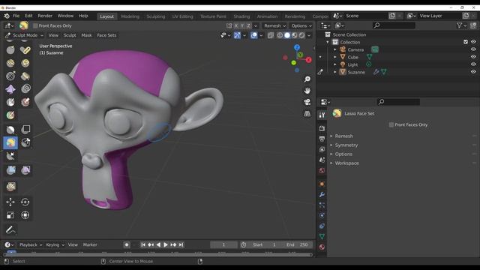Open the World properties tab icon
The image size is (480, 270).
(322, 170)
